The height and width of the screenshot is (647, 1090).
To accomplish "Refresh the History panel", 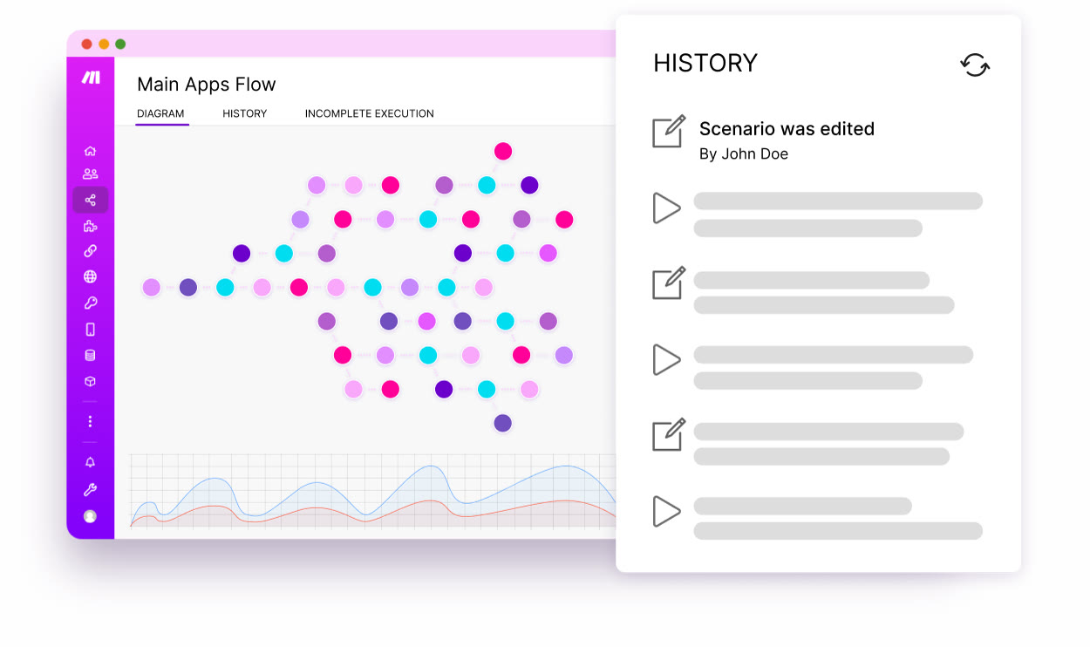I will tap(975, 65).
